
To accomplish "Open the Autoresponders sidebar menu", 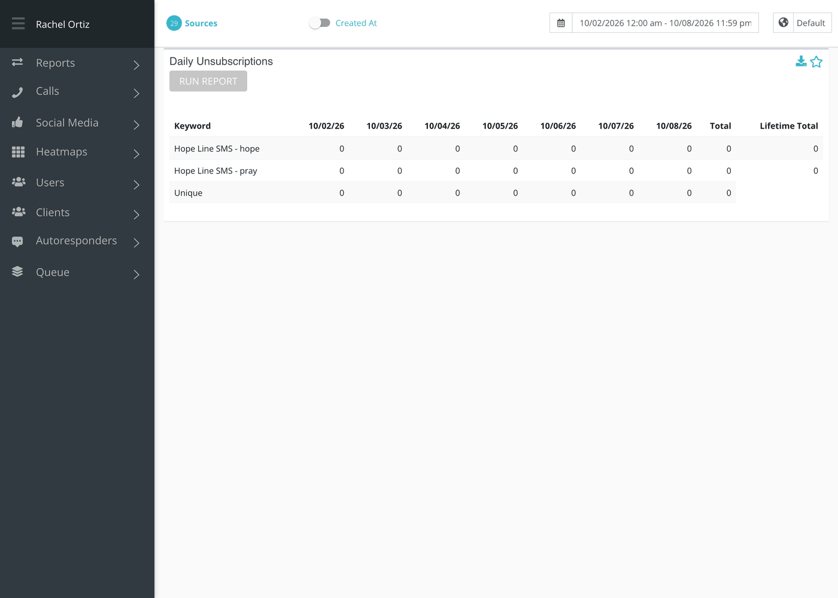I will pyautogui.click(x=77, y=241).
